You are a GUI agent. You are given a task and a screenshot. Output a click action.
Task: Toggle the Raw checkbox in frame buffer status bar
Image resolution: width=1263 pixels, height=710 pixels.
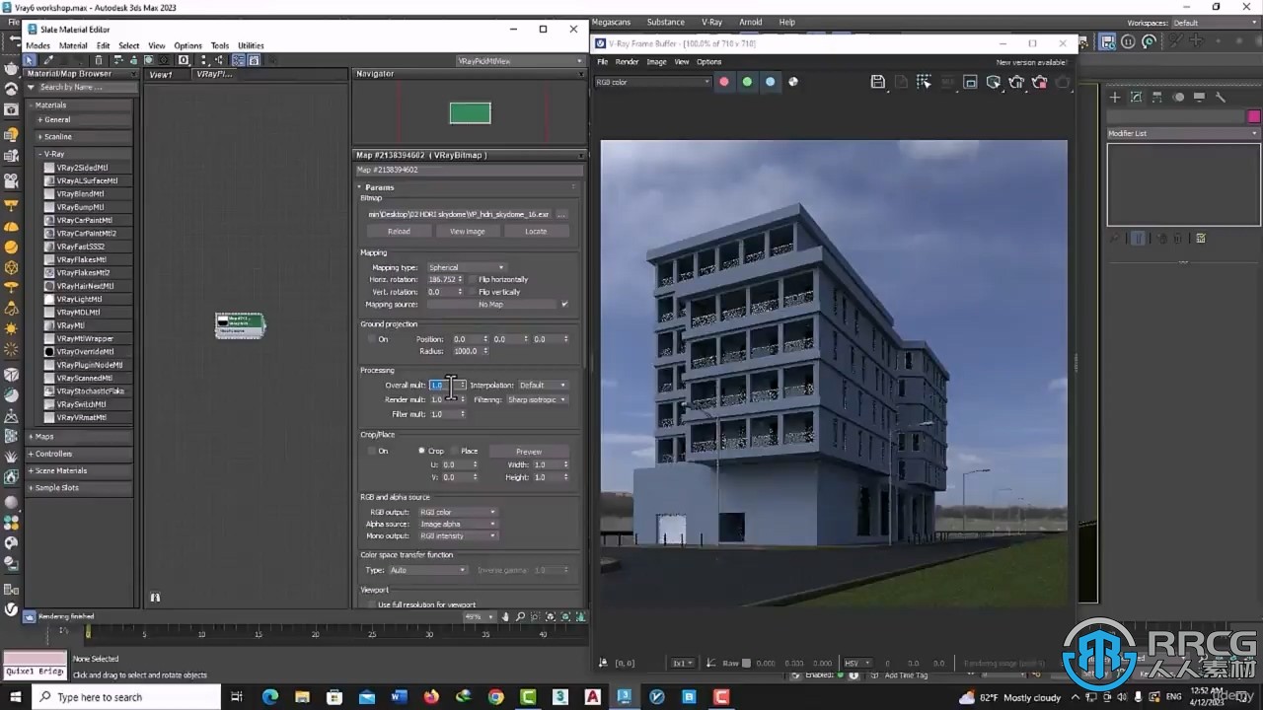click(747, 664)
